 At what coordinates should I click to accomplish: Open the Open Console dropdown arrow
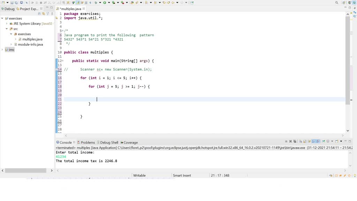click(341, 141)
